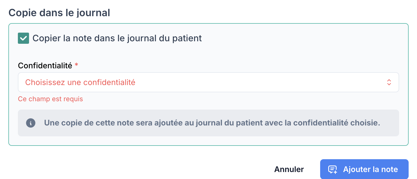
Task: Expand the Choisissez une confidentialité selector
Action: 208,82
